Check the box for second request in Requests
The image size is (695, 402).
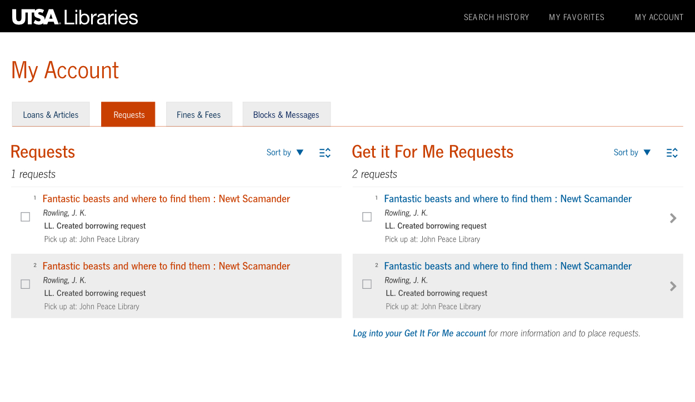click(x=25, y=284)
